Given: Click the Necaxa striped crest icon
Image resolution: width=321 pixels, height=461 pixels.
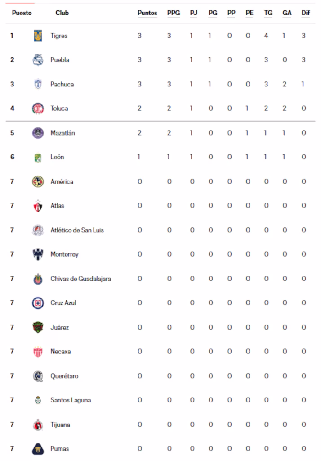Looking at the screenshot, I should click(38, 352).
